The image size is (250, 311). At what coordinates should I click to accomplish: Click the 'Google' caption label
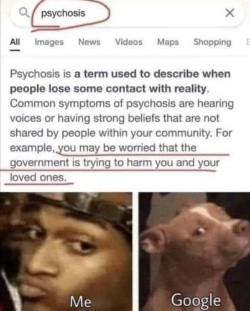click(196, 300)
